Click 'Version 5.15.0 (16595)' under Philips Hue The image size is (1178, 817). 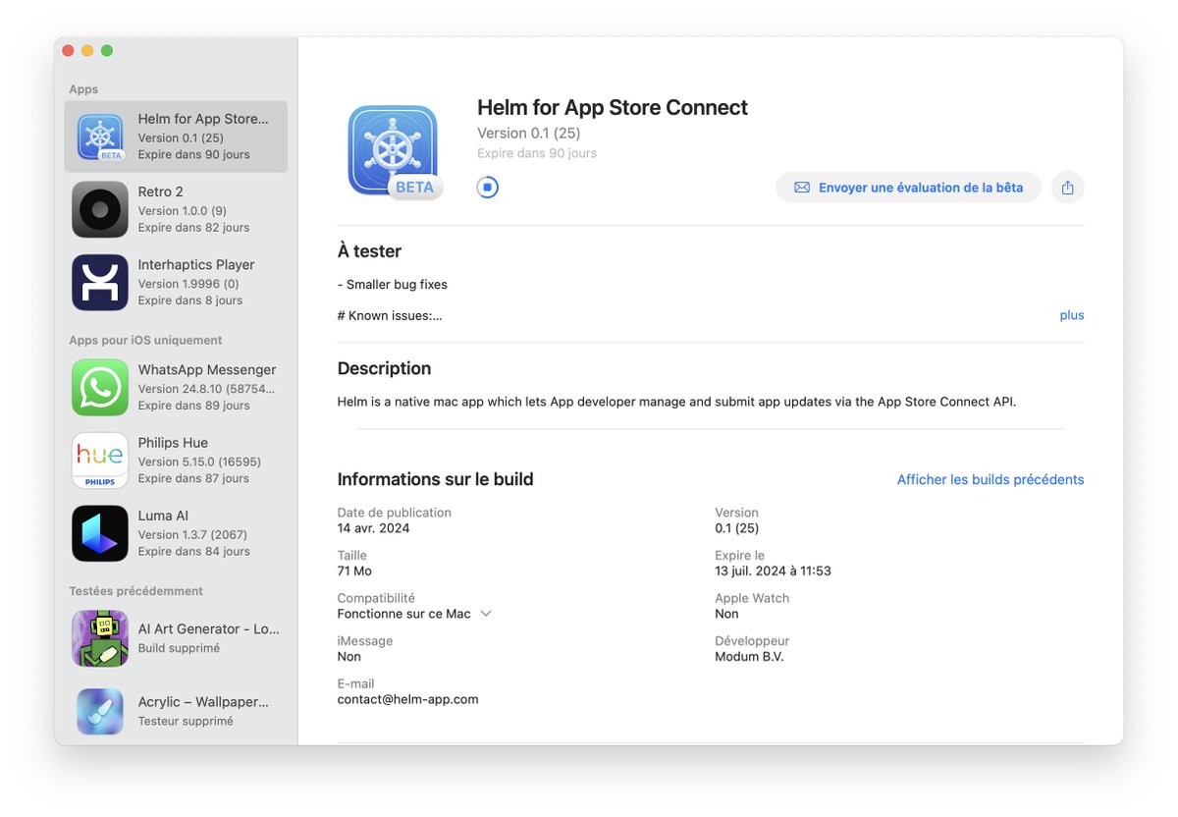[x=199, y=462]
